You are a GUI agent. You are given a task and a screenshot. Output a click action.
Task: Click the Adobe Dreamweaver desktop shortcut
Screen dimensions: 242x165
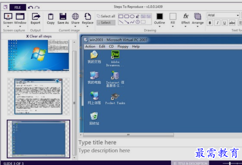[115, 59]
